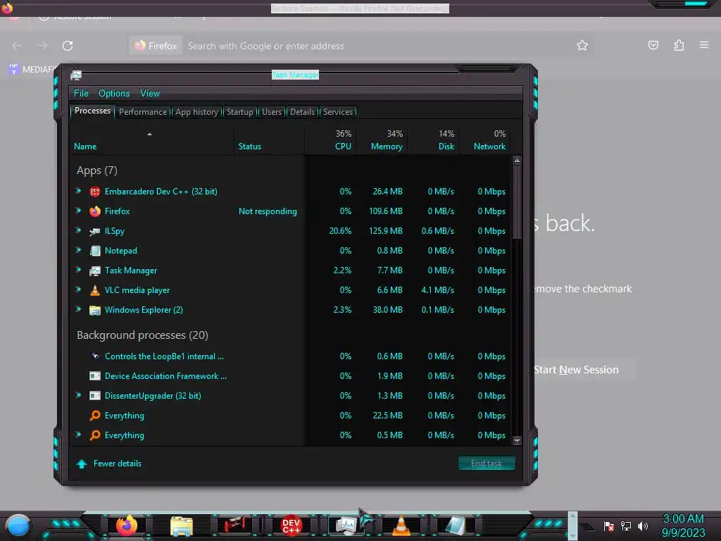Switch to the Details tab
Screen dimensions: 721x541
[303, 112]
